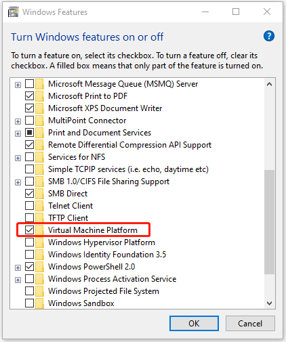This screenshot has height=342, width=286.
Task: Click folder icon beside Telnet Client
Action: 40,206
